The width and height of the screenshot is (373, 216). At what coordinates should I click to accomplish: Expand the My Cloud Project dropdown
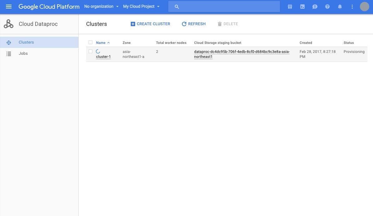coord(141,7)
